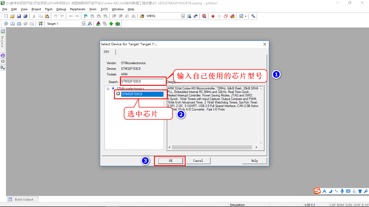Open the Functions braces tab in sidebar
The image size is (369, 207).
tap(3, 61)
